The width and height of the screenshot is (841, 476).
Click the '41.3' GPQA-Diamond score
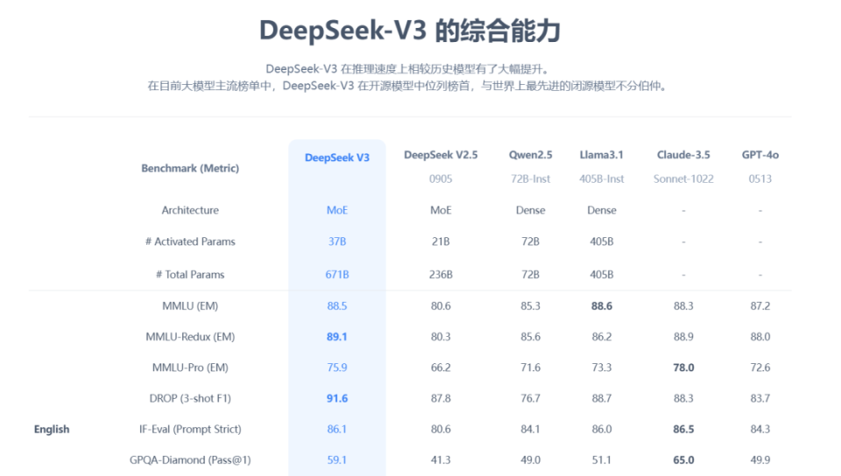[441, 460]
